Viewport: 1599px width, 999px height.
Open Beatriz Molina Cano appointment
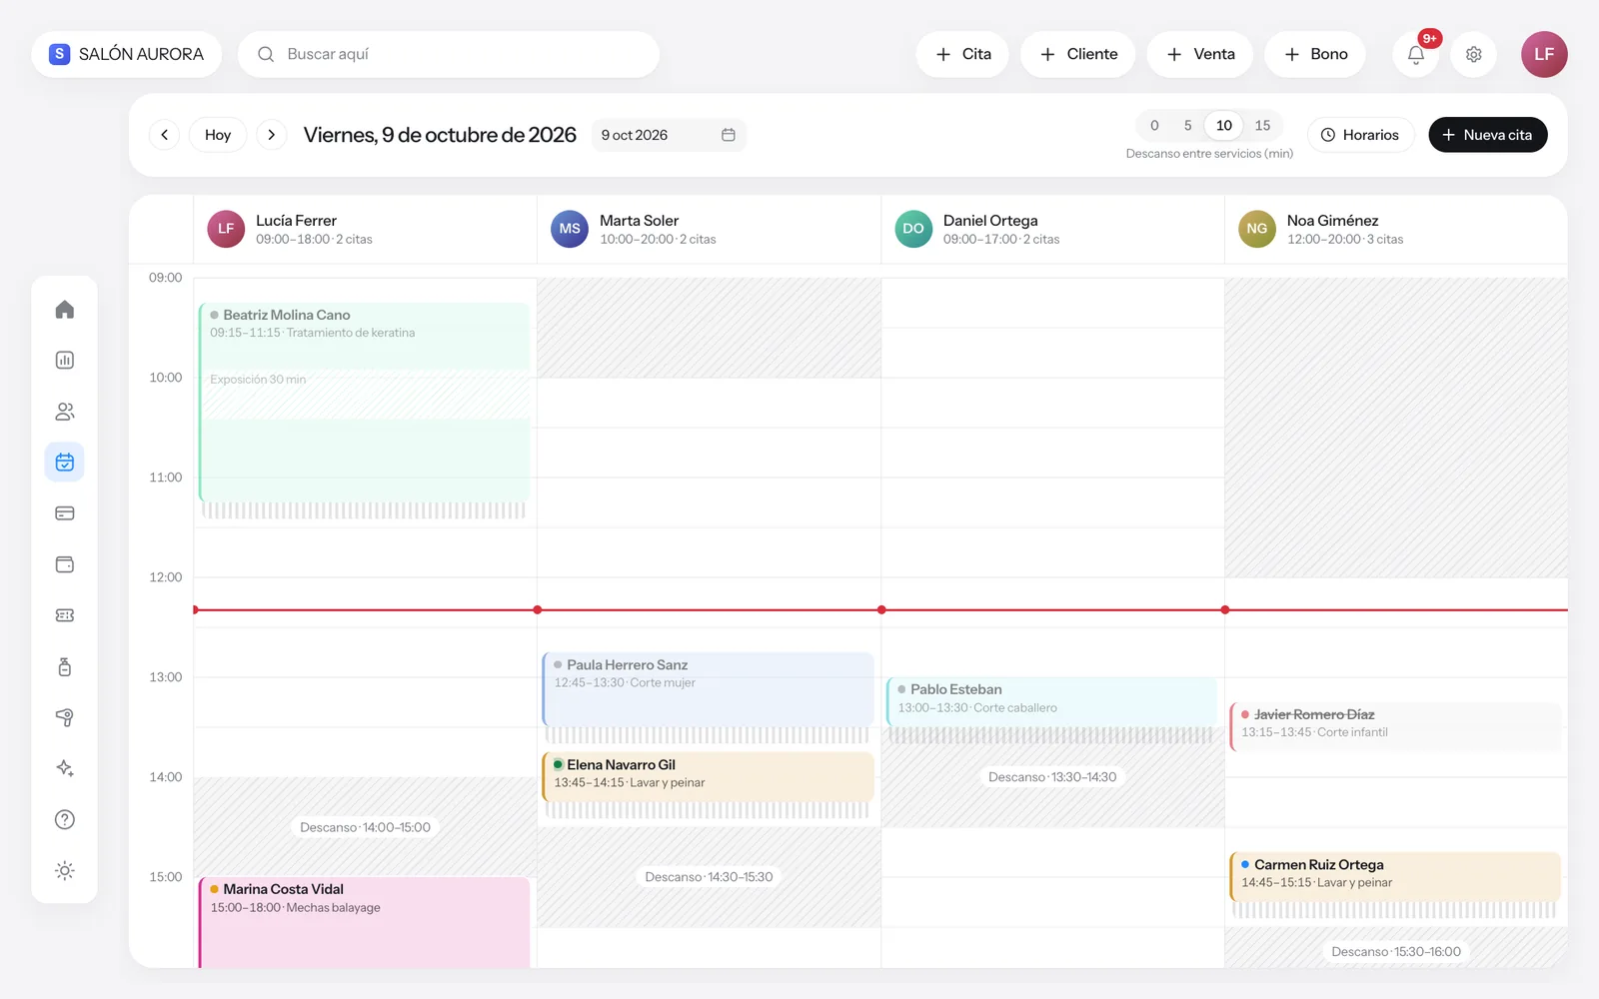point(365,402)
